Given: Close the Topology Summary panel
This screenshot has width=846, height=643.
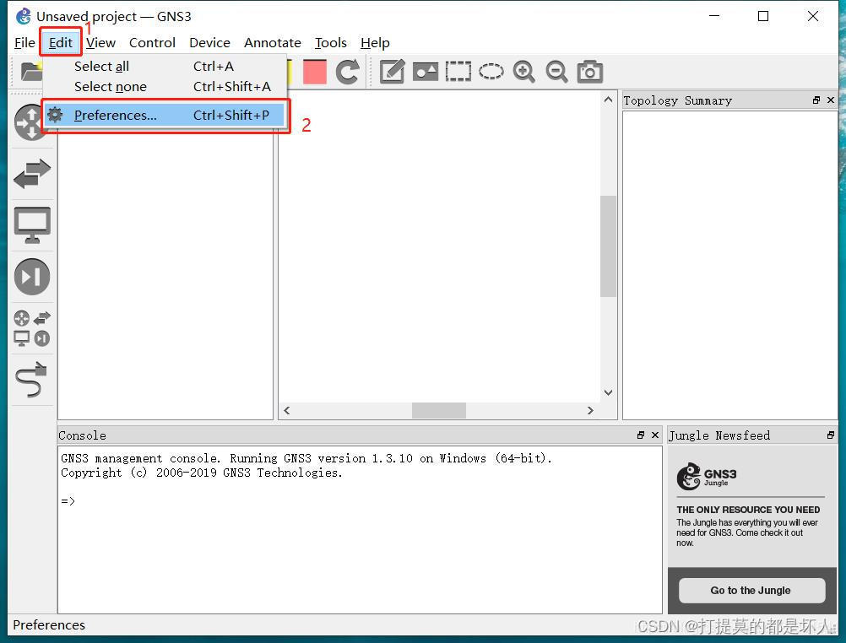Looking at the screenshot, I should 831,100.
